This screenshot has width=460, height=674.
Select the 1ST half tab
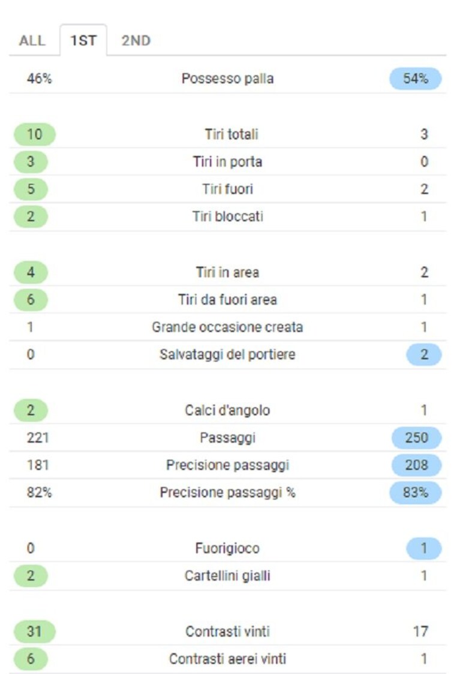tap(83, 40)
